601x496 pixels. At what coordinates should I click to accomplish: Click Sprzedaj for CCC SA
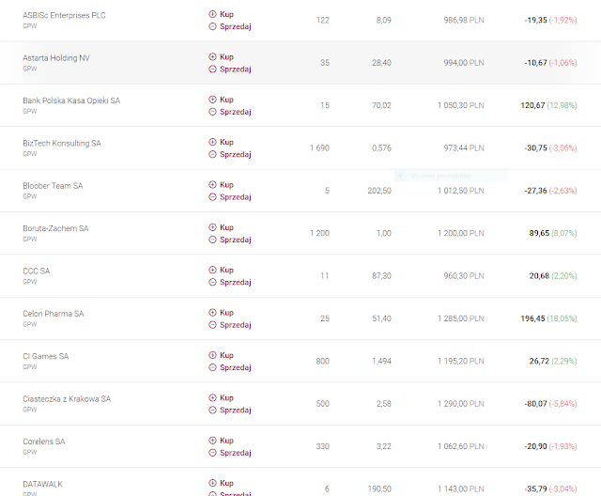click(x=235, y=282)
